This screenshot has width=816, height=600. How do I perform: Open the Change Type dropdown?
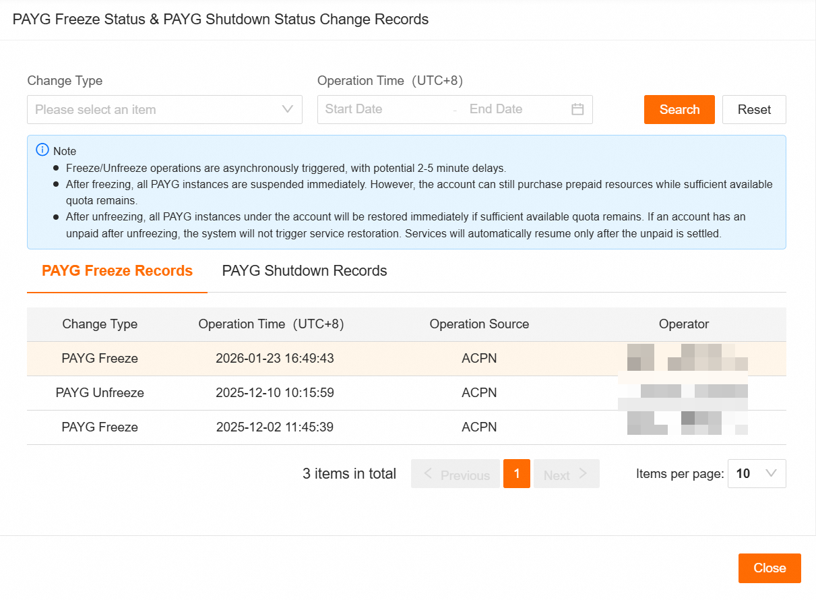tap(164, 109)
